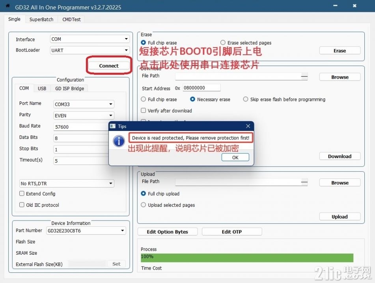The width and height of the screenshot is (375, 283).
Task: Select Skip erase flash before programming
Action: coord(246,99)
